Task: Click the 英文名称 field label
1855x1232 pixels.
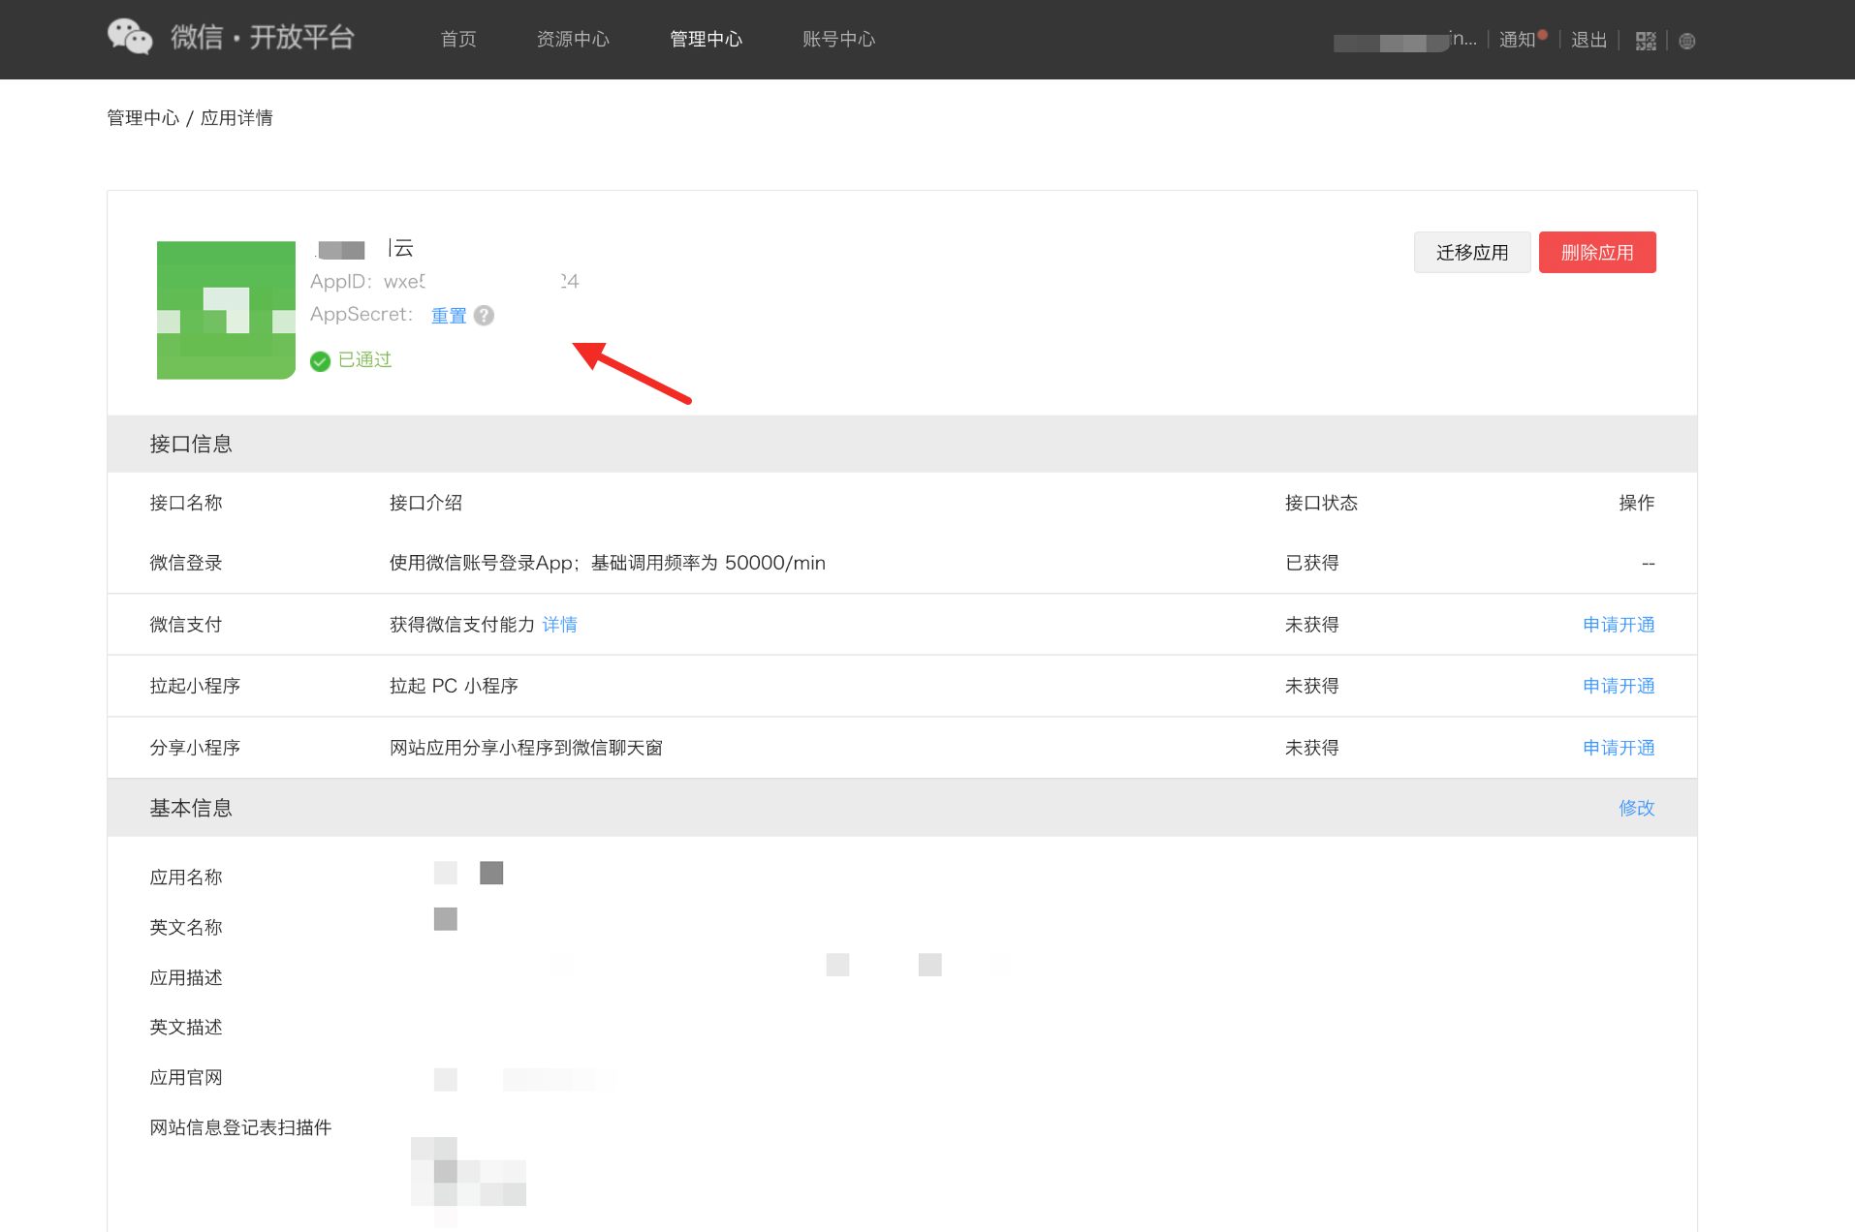Action: [186, 928]
